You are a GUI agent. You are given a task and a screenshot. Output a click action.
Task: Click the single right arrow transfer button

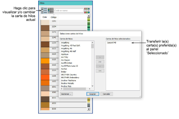[x=100, y=57]
